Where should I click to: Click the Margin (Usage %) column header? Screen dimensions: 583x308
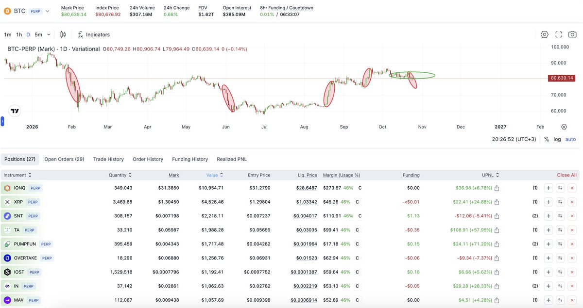(x=341, y=175)
